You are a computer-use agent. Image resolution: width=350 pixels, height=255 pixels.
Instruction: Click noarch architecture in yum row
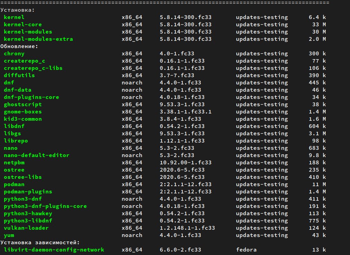[x=132, y=235]
